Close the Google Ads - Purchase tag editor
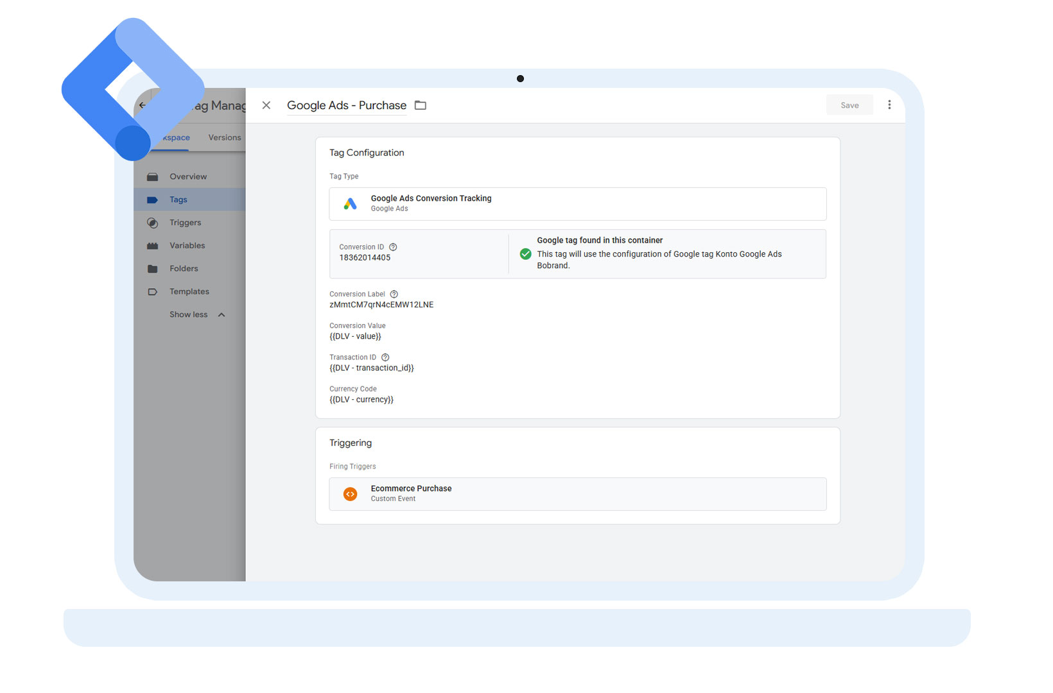 266,105
